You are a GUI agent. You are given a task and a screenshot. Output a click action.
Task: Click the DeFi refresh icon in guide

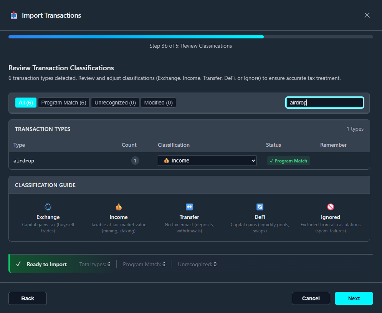(x=260, y=207)
